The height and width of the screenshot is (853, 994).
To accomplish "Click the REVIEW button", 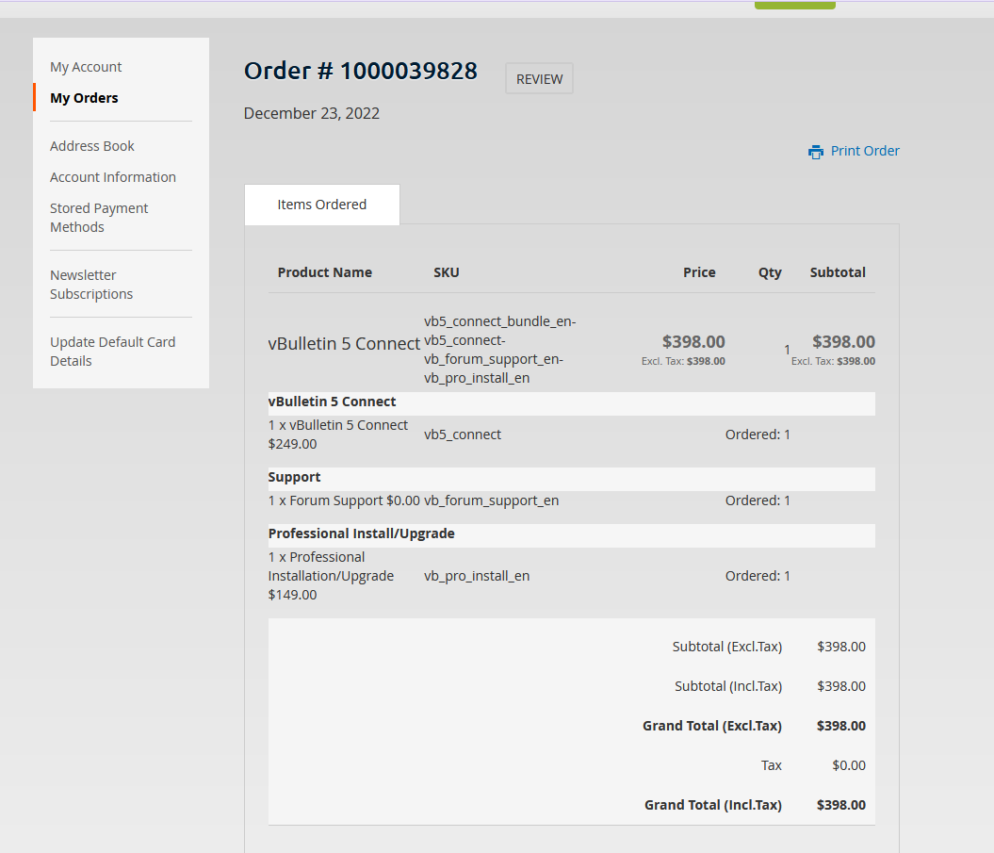I will point(540,78).
